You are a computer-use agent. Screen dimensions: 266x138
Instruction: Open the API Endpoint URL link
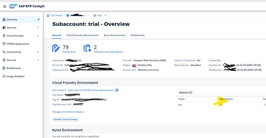(x=91, y=90)
